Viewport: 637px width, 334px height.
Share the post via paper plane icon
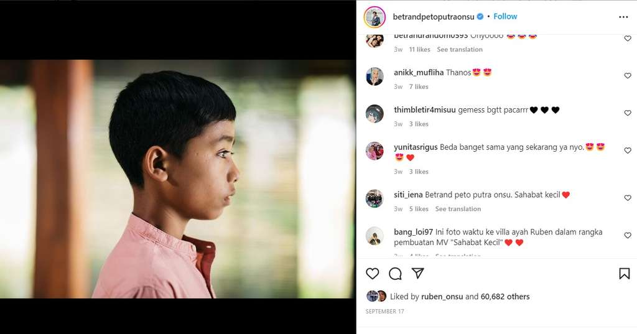(418, 274)
